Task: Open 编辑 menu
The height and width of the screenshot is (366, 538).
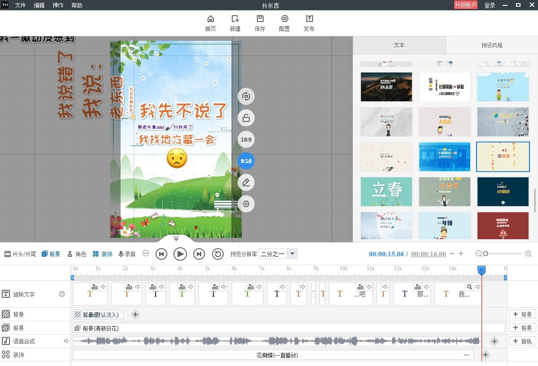Action: (39, 5)
